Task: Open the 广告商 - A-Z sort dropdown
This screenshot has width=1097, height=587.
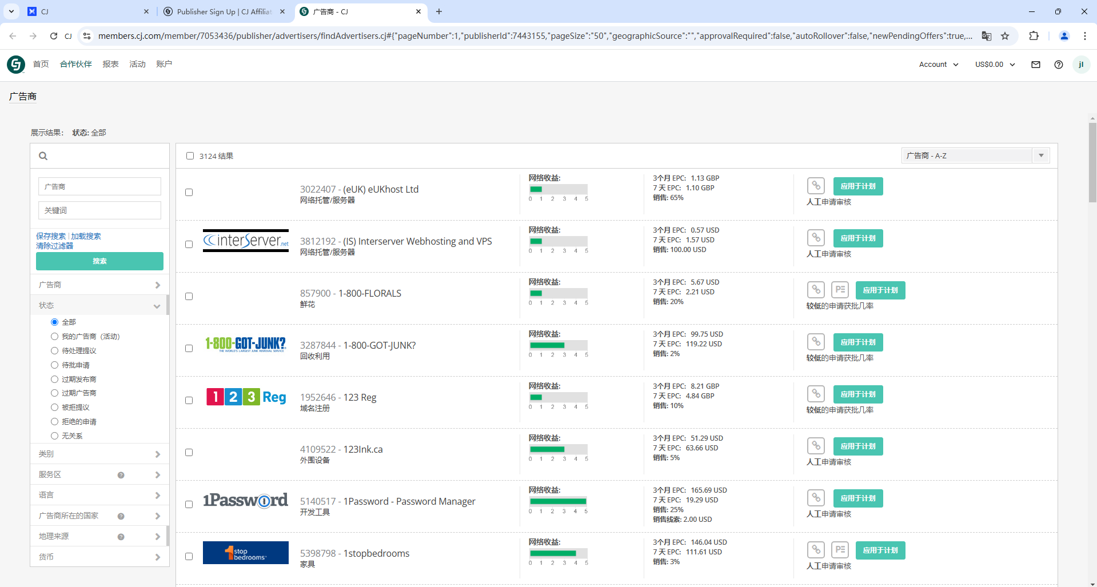Action: pyautogui.click(x=976, y=155)
